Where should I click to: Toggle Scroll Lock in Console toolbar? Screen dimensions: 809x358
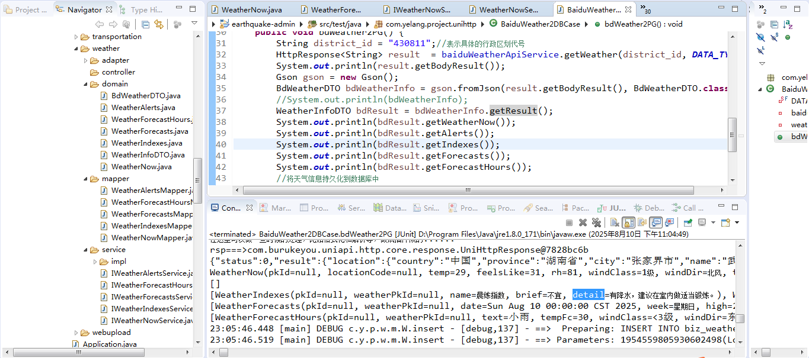point(628,222)
